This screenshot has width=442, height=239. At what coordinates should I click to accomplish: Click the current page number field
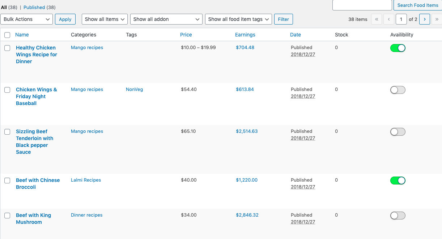point(401,19)
